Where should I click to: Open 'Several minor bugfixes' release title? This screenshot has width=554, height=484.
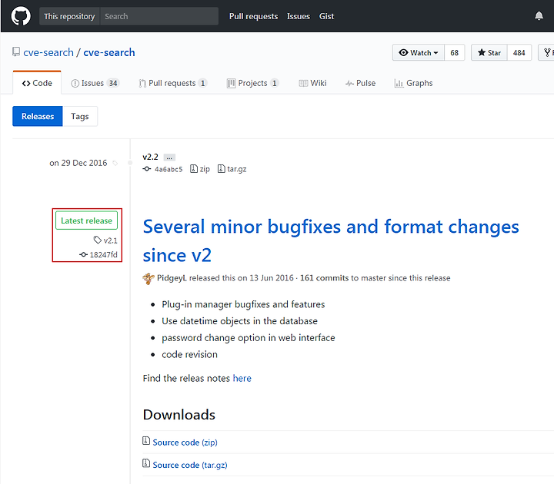331,240
